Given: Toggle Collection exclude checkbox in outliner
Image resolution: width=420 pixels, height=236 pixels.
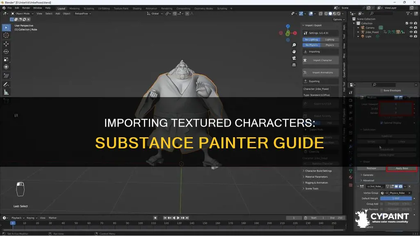Looking at the screenshot, I should point(407,23).
